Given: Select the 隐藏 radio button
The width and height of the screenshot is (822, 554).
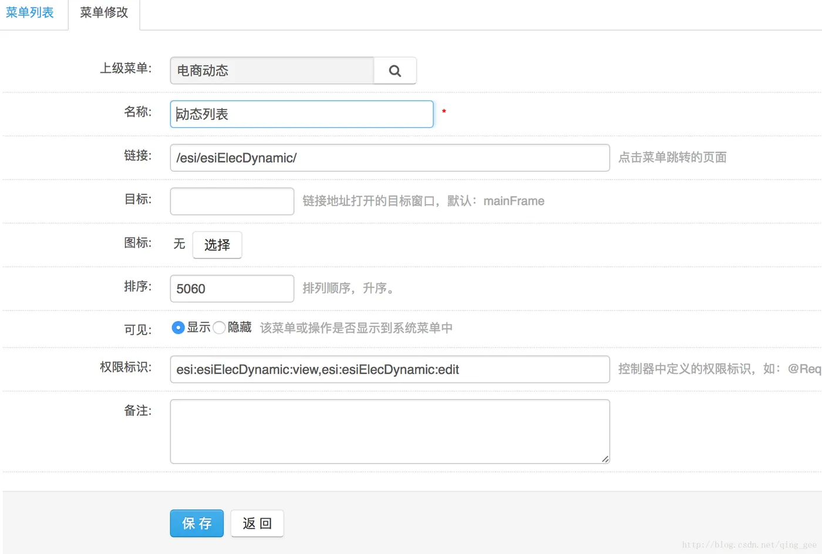Looking at the screenshot, I should pyautogui.click(x=219, y=327).
